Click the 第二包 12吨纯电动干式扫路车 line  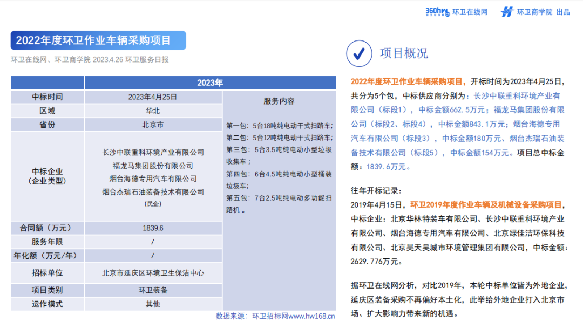pos(280,138)
